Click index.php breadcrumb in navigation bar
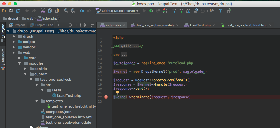Screen dimensions: 280x128 [47, 18]
